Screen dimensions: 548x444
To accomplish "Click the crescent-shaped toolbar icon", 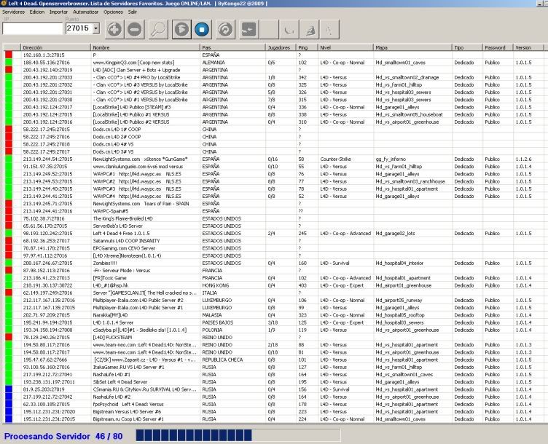I will point(289,29).
